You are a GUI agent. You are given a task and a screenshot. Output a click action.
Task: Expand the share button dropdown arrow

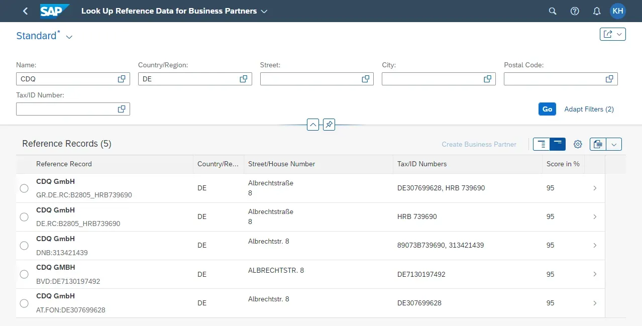click(619, 34)
